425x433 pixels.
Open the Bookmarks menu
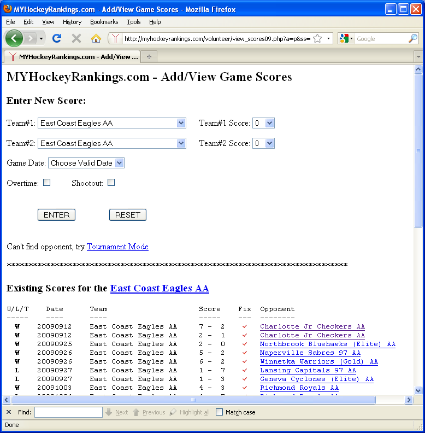(104, 22)
